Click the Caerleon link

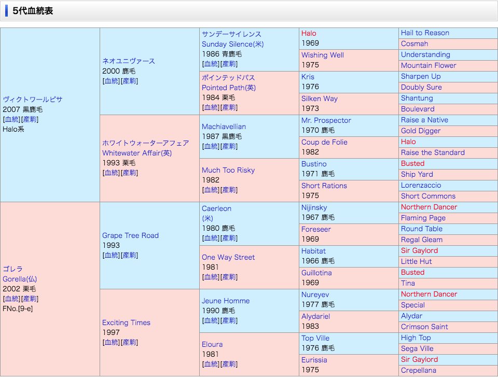[217, 208]
